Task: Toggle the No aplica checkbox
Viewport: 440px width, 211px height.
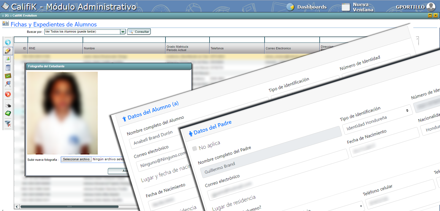Action: point(195,148)
